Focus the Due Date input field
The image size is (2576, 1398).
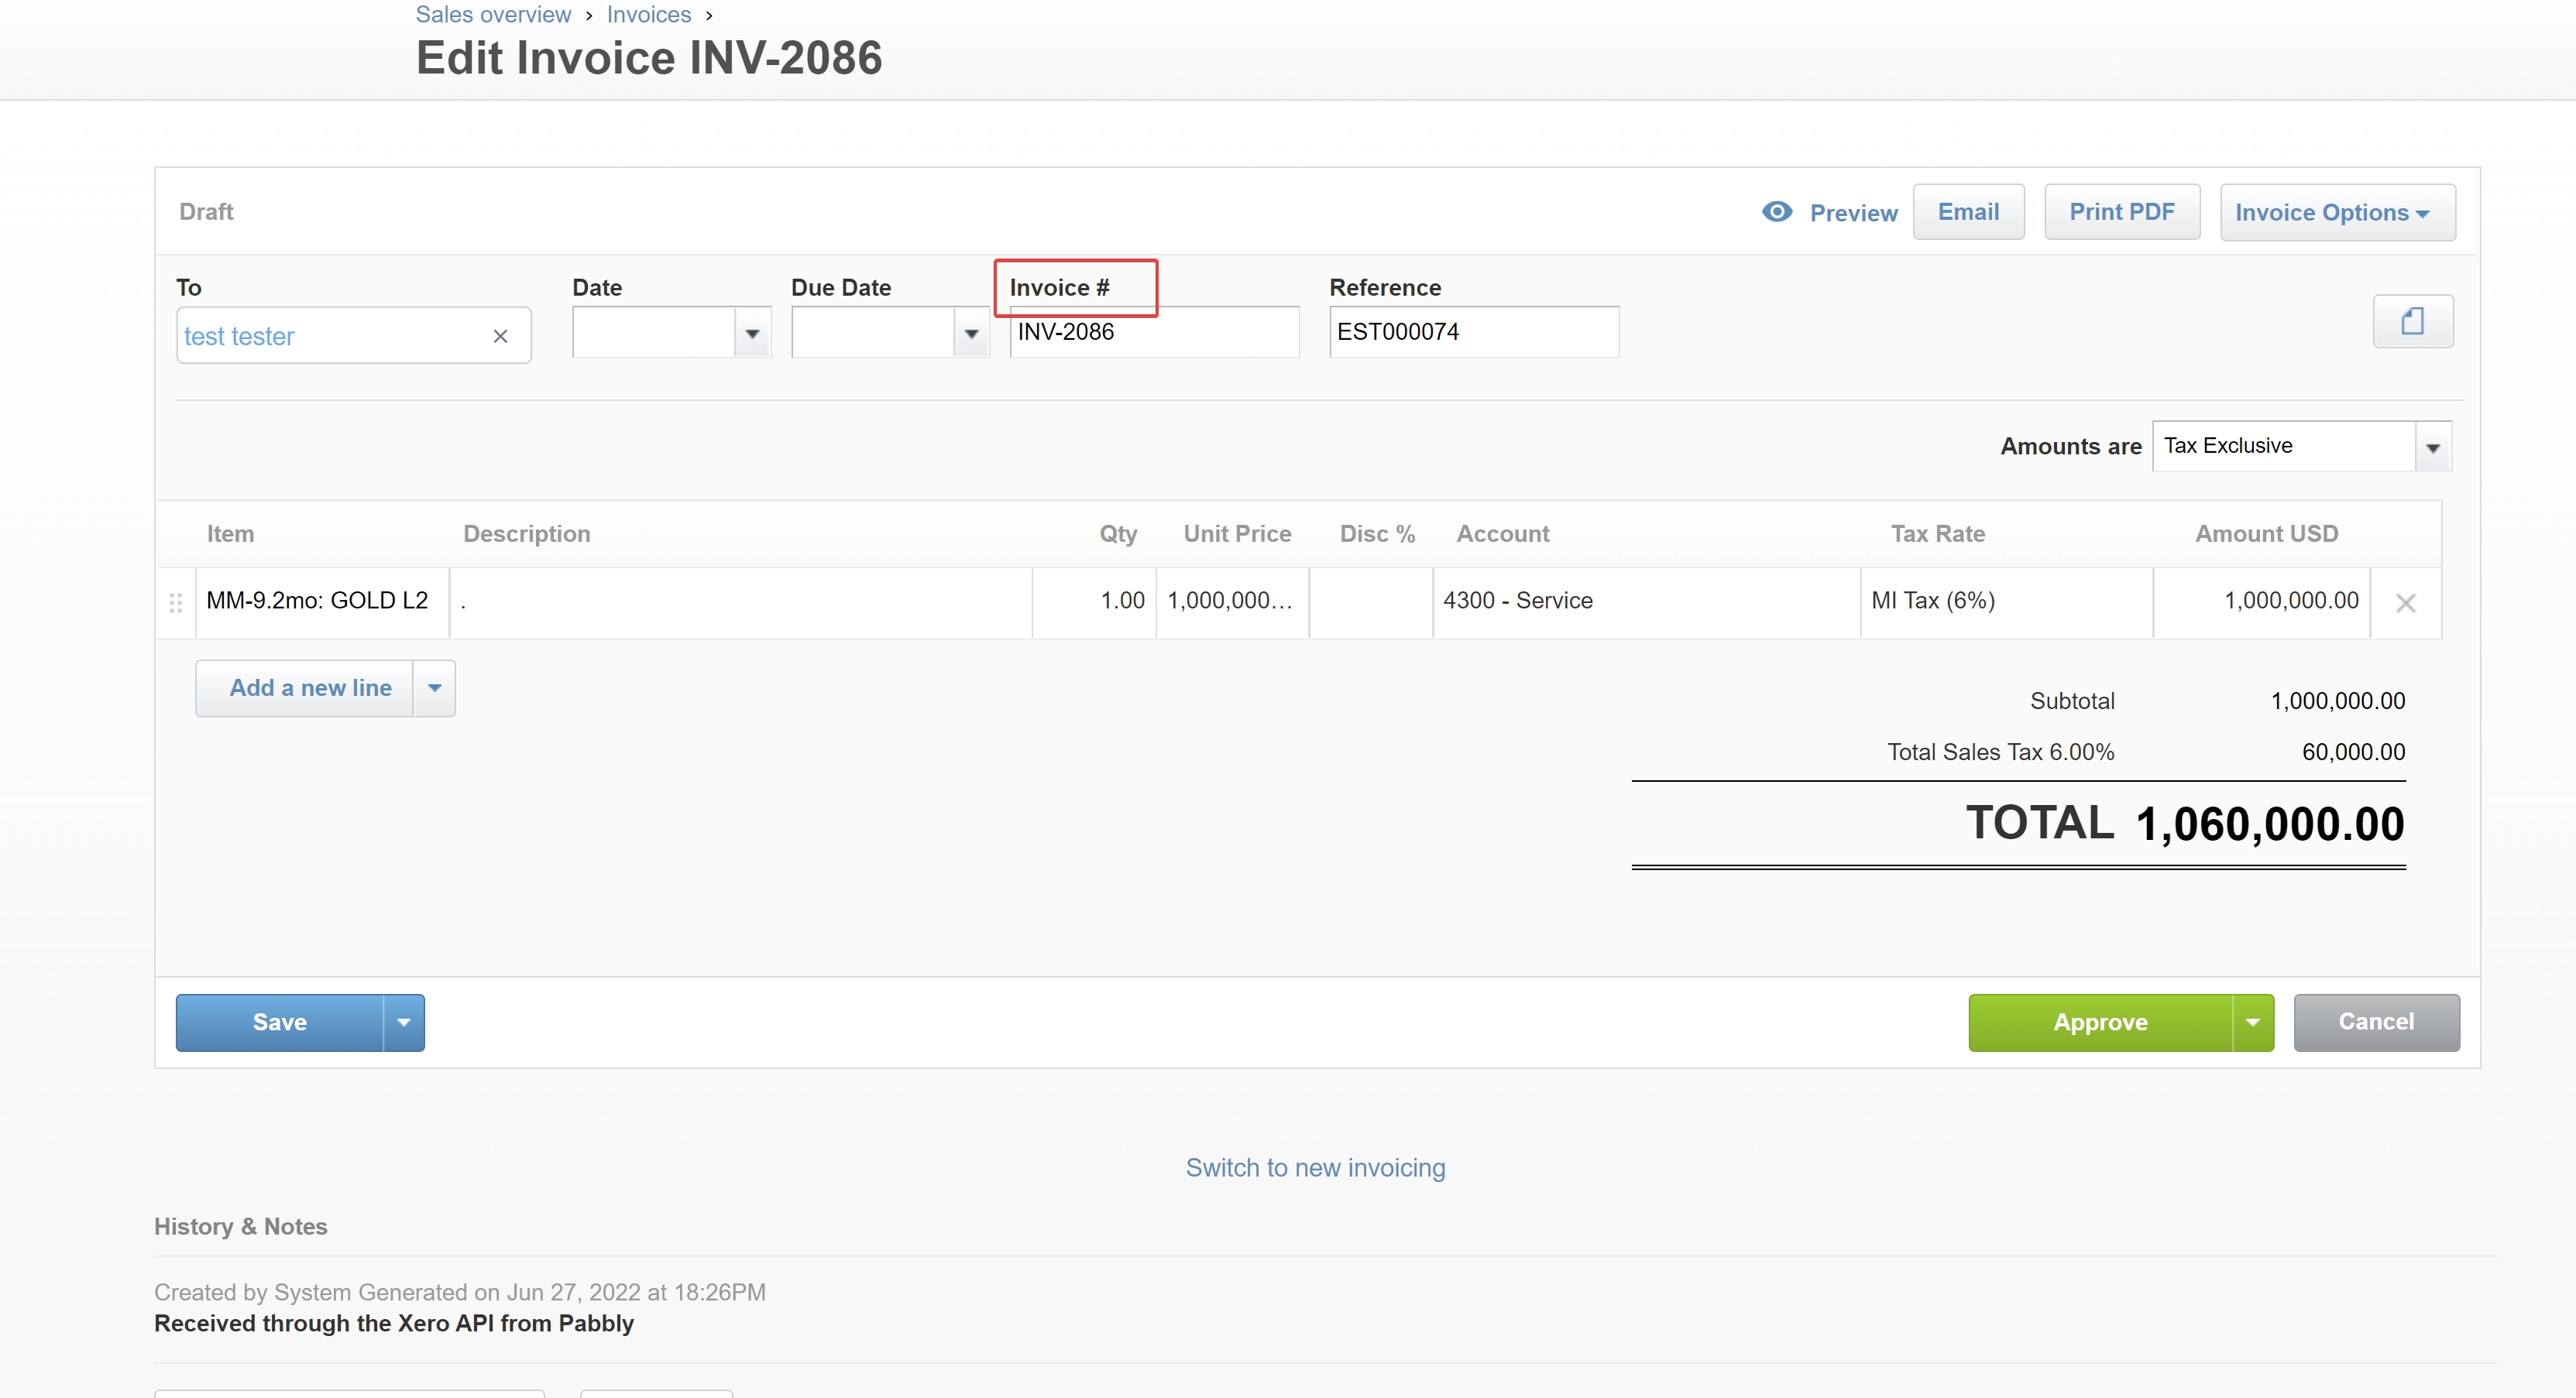point(873,333)
